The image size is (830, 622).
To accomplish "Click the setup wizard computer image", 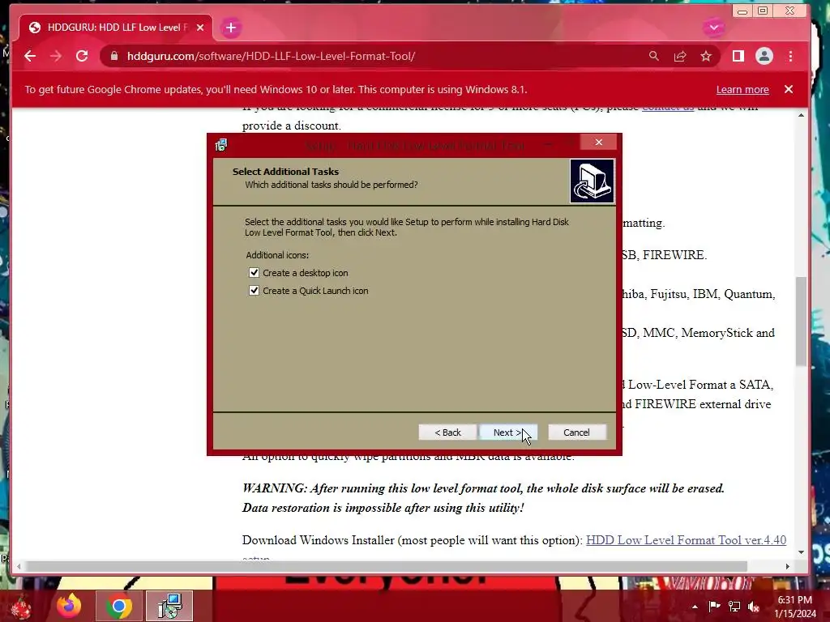I will (x=592, y=181).
